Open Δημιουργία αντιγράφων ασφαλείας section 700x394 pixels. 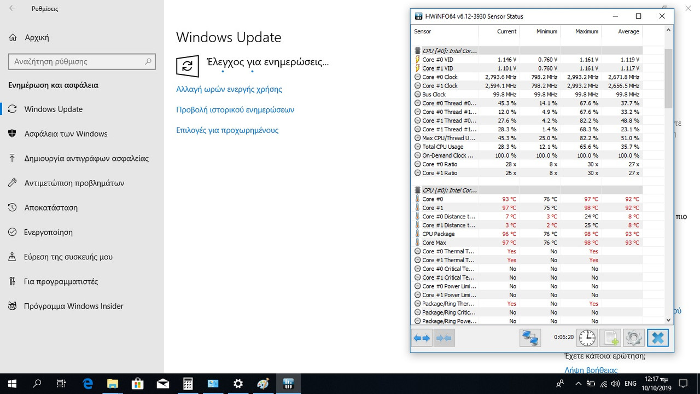click(82, 159)
